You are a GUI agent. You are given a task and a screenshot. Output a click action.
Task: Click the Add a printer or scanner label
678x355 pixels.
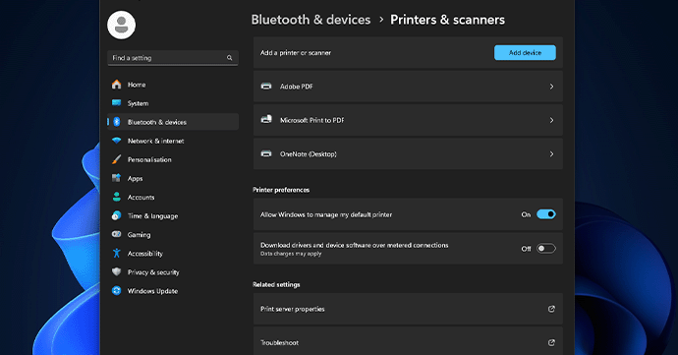tap(296, 53)
